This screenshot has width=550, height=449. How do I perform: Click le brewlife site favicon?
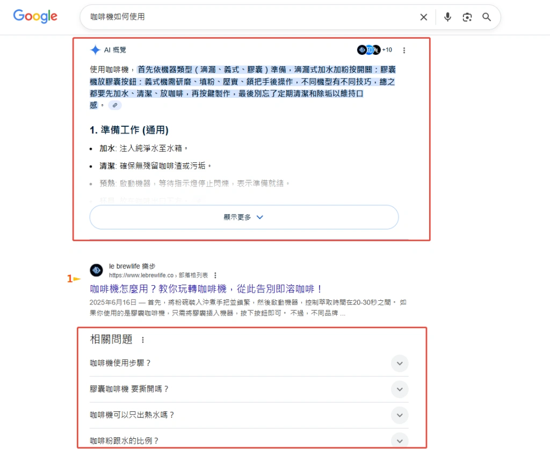pyautogui.click(x=96, y=270)
